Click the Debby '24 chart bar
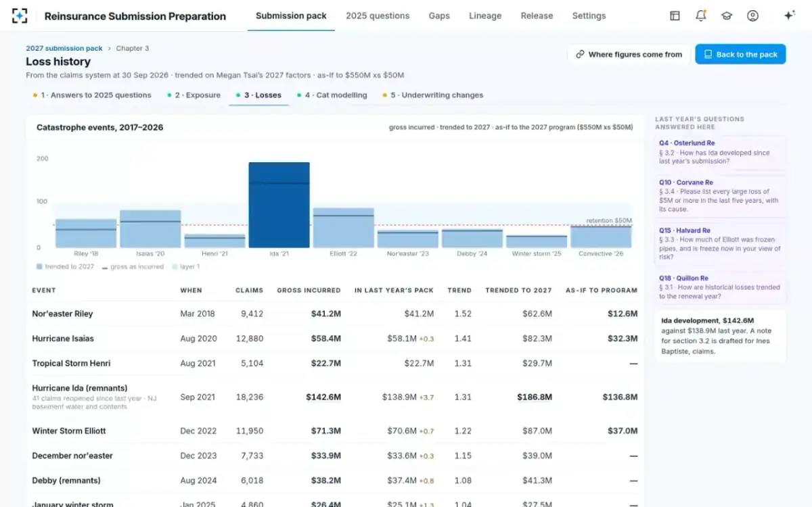This screenshot has width=812, height=507. 472,238
